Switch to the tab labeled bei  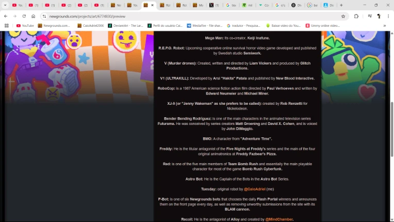point(313,5)
